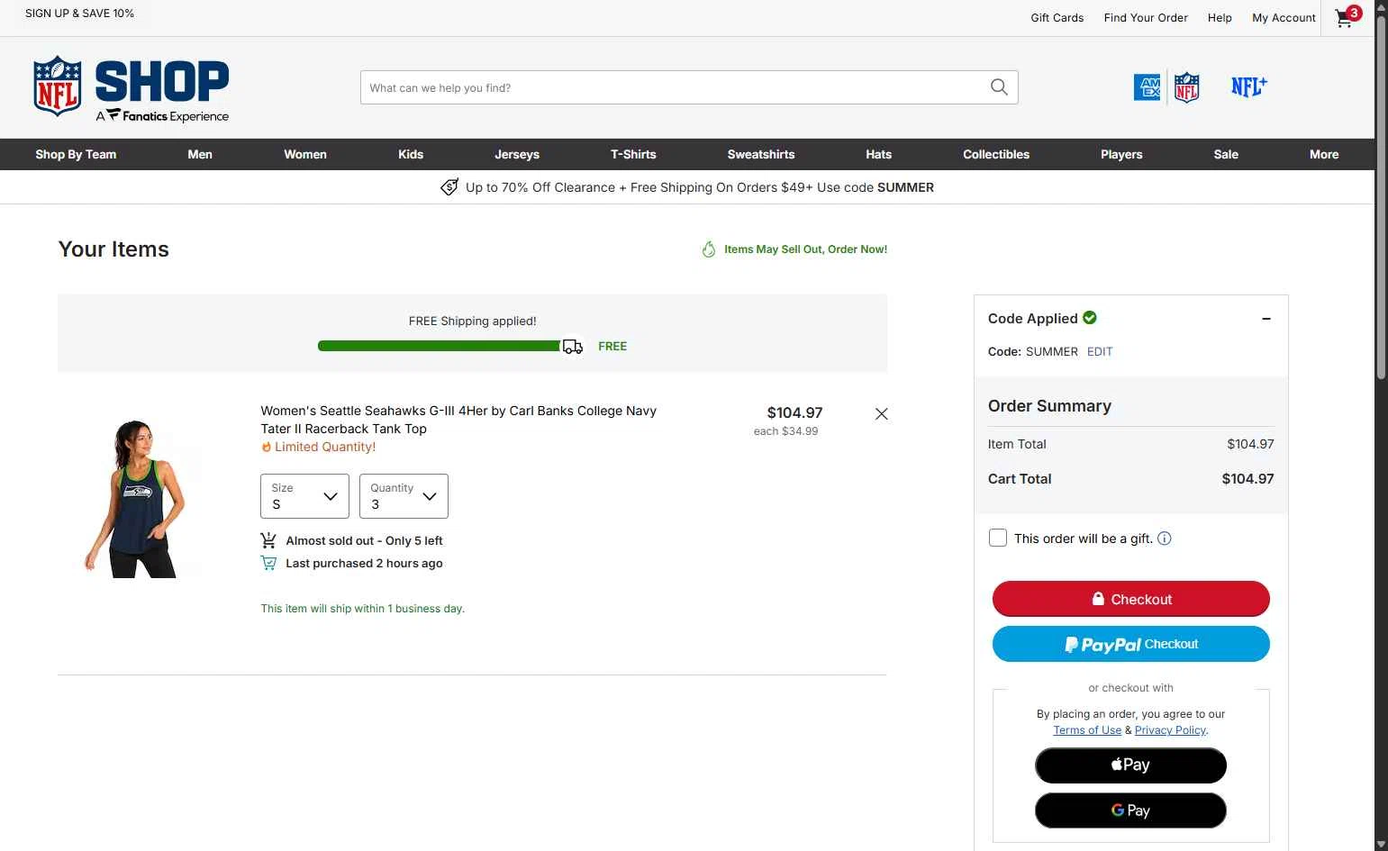Open the Sale menu

[1226, 154]
